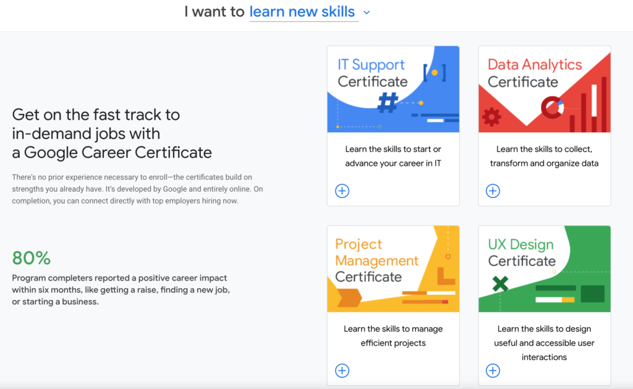The height and width of the screenshot is (389, 633).
Task: Click the 'I want to' label
Action: [x=215, y=12]
